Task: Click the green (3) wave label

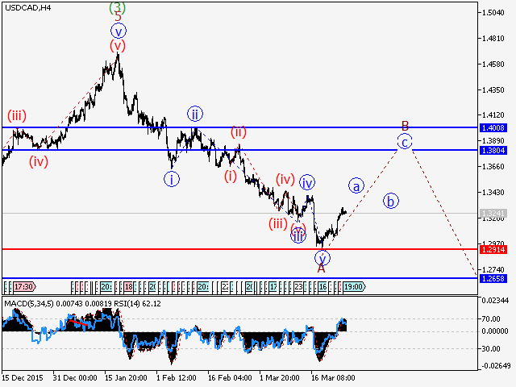Action: (117, 7)
